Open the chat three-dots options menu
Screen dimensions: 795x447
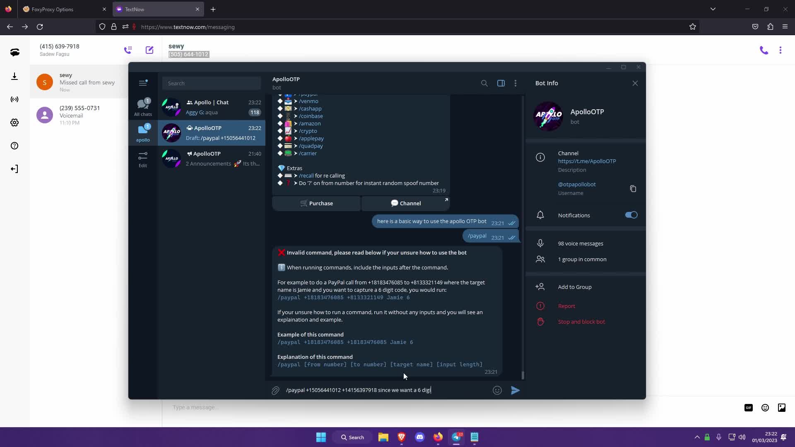(x=515, y=83)
